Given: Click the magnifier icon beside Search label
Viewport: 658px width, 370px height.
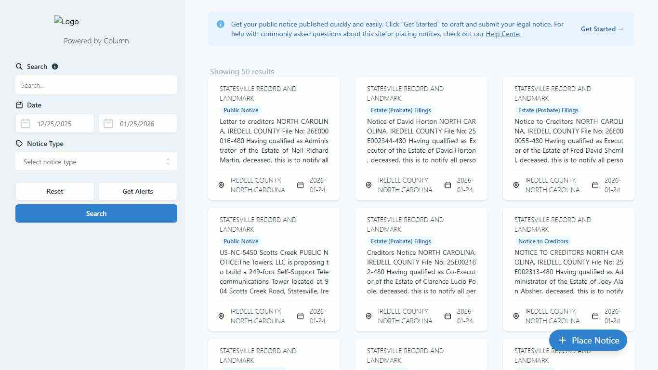Looking at the screenshot, I should 19,66.
